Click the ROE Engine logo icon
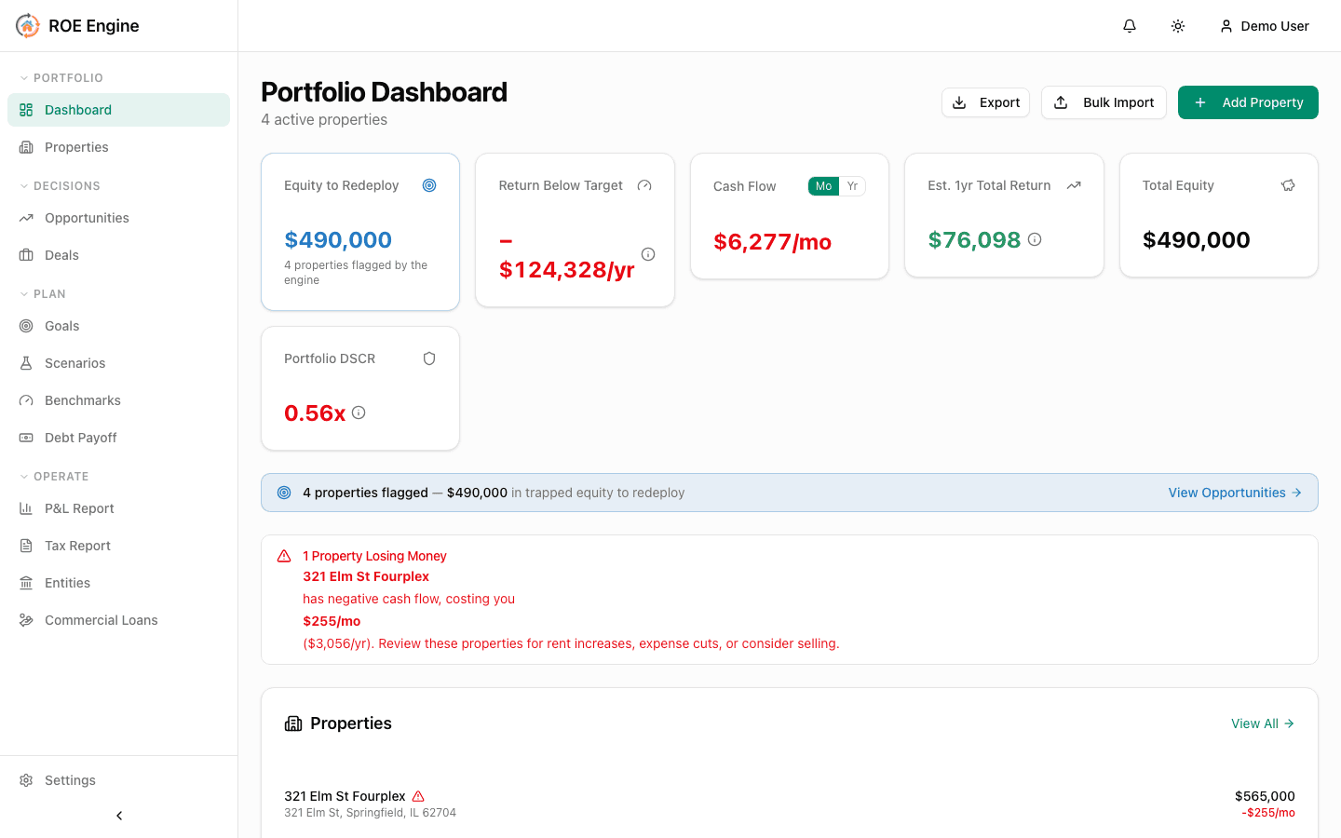 (x=28, y=26)
